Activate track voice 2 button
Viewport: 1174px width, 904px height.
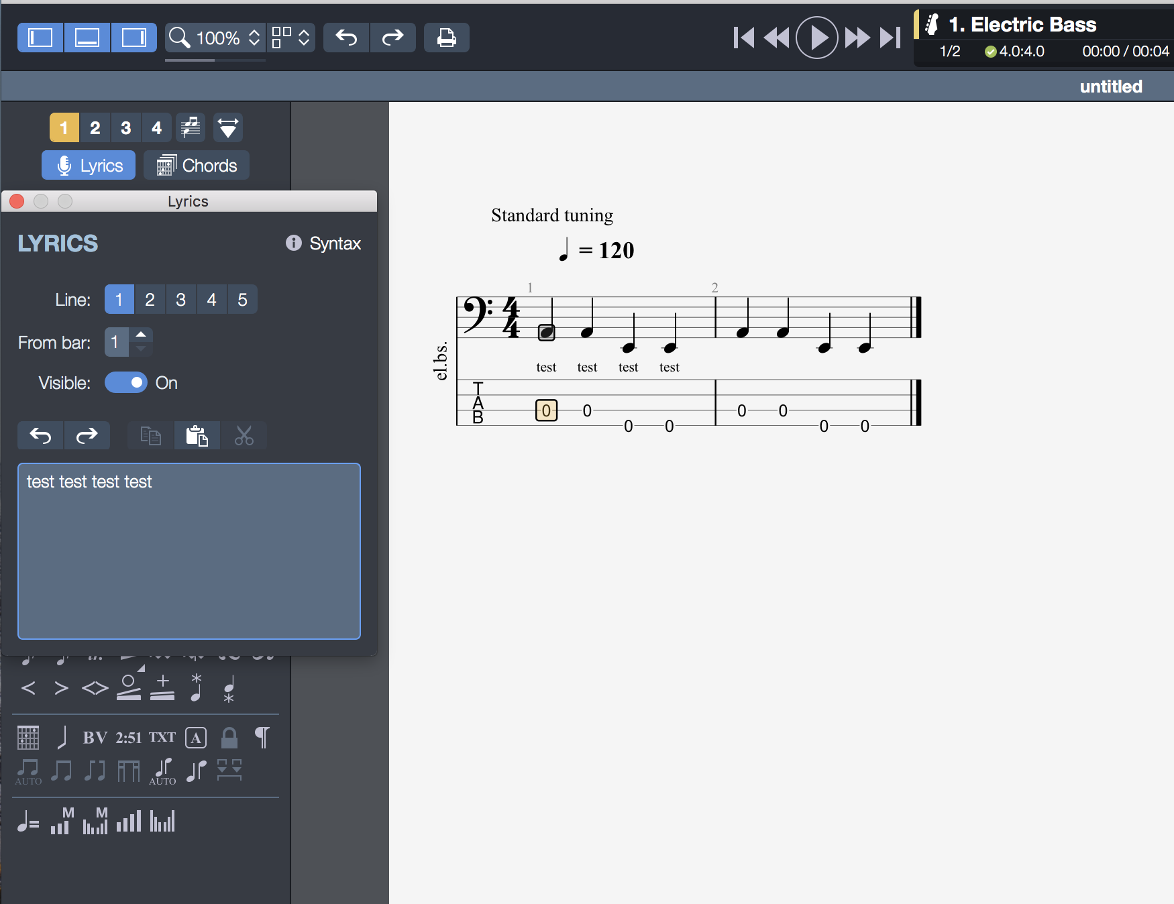[95, 127]
